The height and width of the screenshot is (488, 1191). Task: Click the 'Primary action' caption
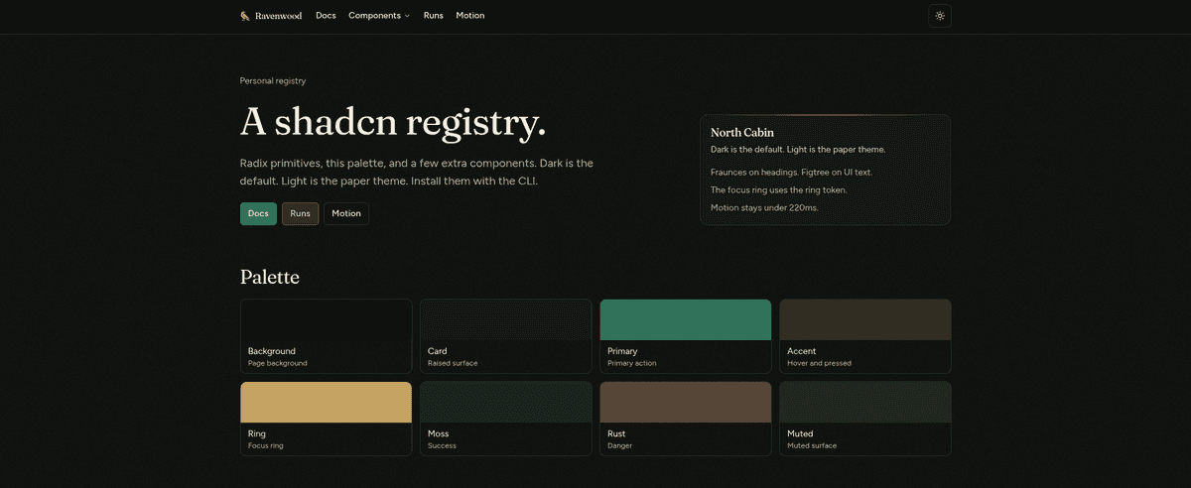pos(631,363)
